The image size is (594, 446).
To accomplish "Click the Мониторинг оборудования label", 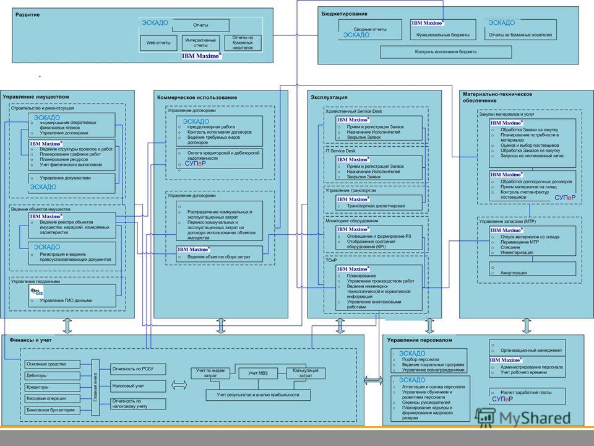I will (352, 221).
